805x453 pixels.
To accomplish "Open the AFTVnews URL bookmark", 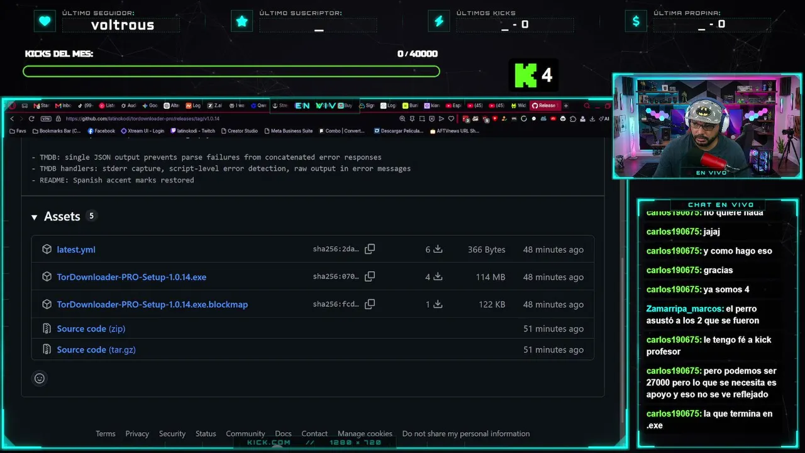I will point(454,131).
